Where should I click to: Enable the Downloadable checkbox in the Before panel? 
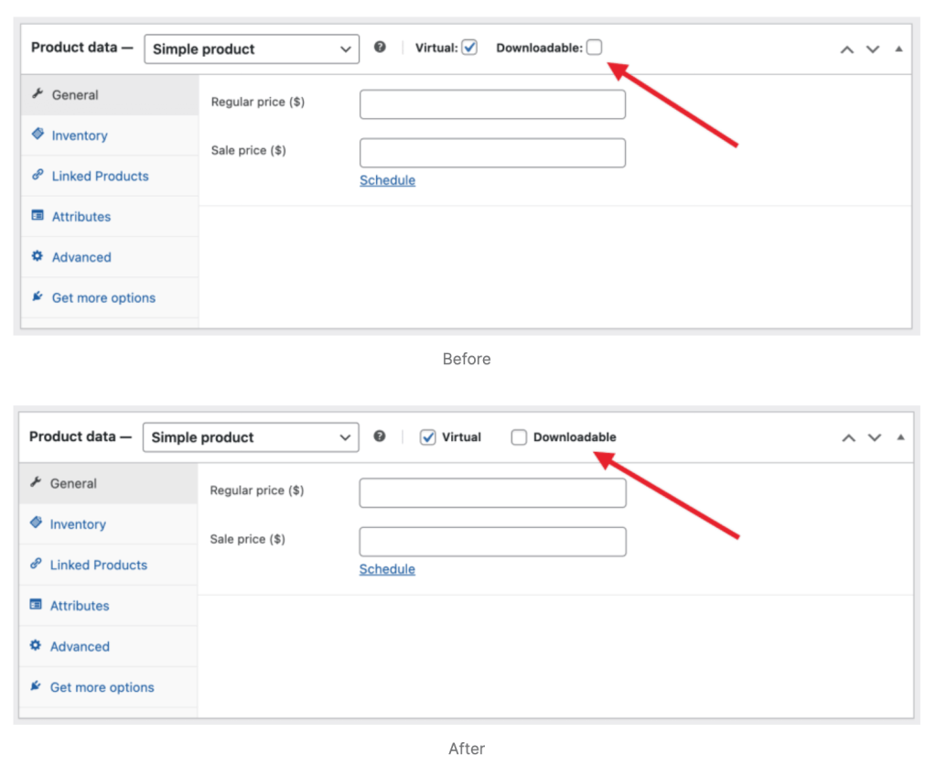click(594, 48)
